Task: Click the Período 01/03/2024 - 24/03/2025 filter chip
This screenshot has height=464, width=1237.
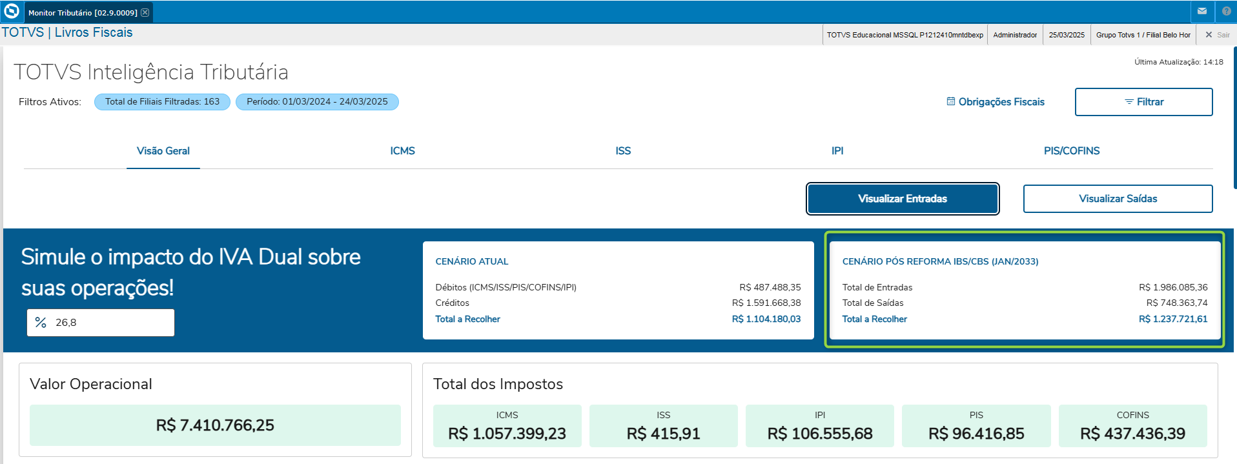Action: 317,102
